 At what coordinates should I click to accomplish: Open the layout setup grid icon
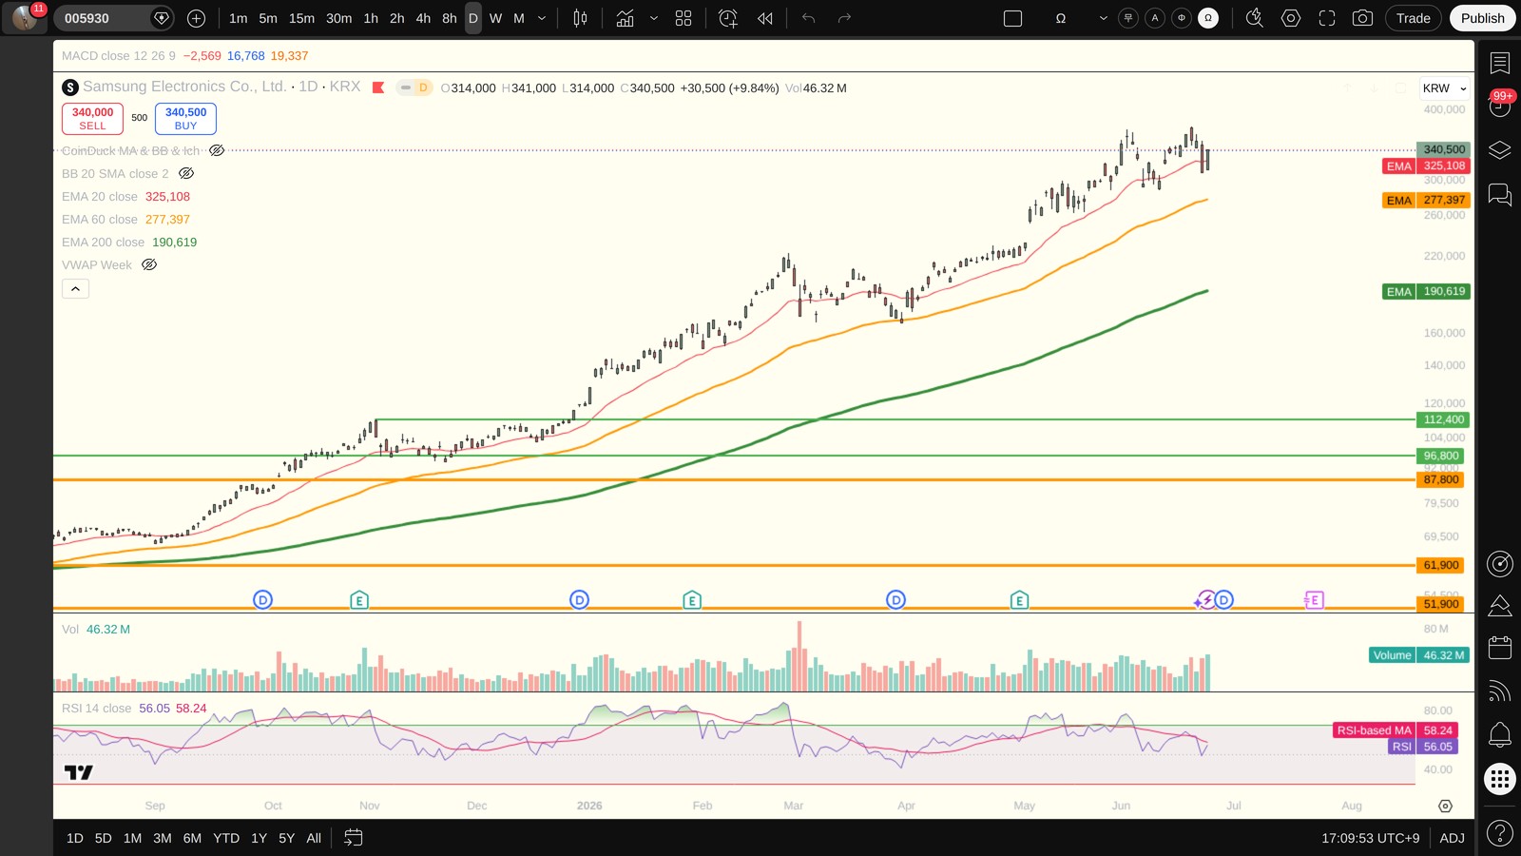(683, 18)
